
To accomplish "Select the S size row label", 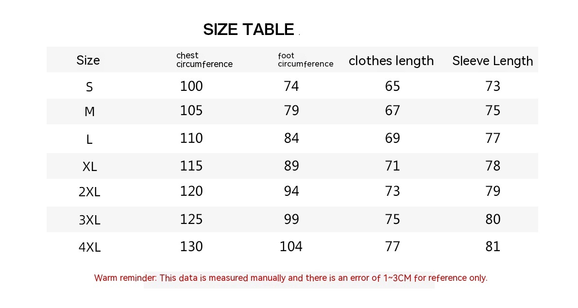I will pyautogui.click(x=89, y=87).
